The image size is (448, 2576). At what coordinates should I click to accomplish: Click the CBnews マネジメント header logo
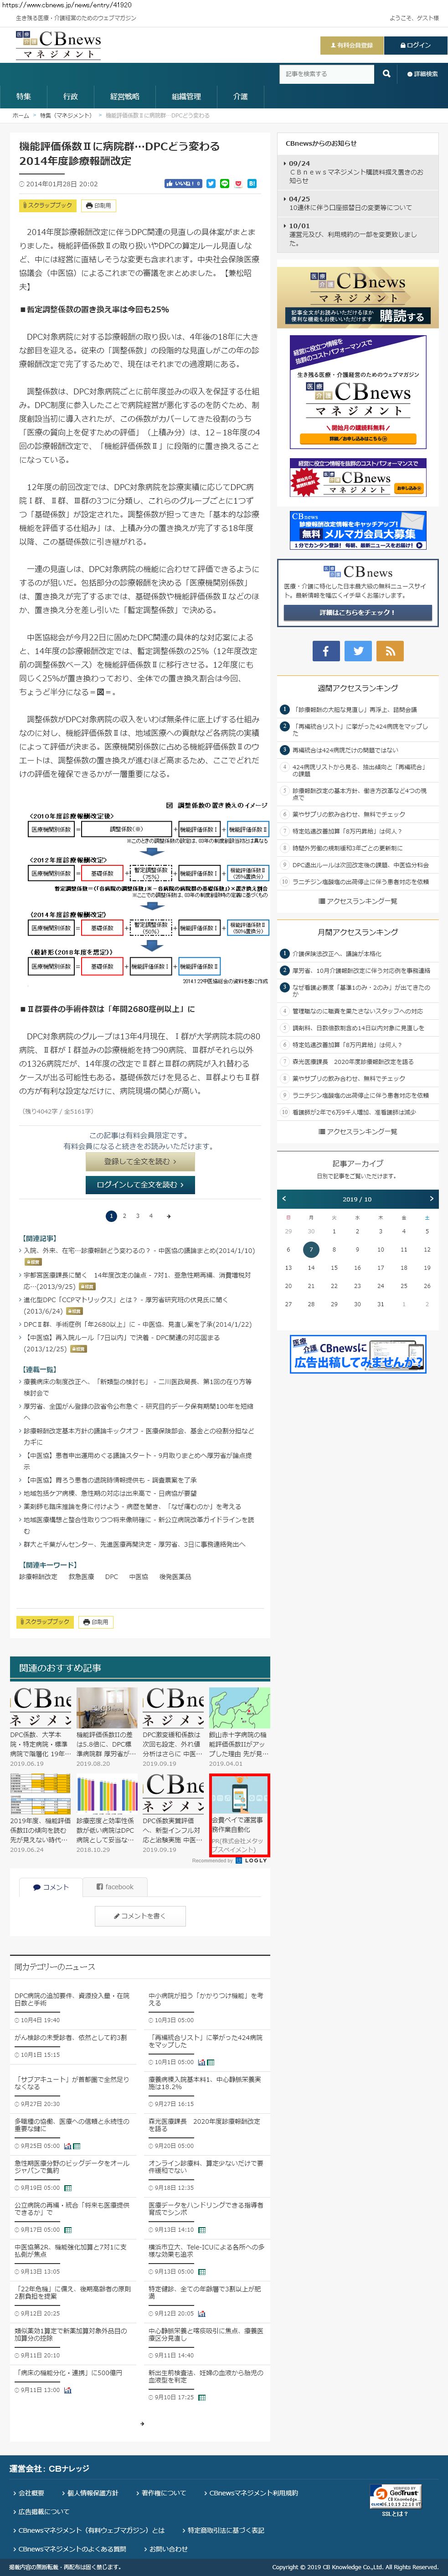coord(58,45)
